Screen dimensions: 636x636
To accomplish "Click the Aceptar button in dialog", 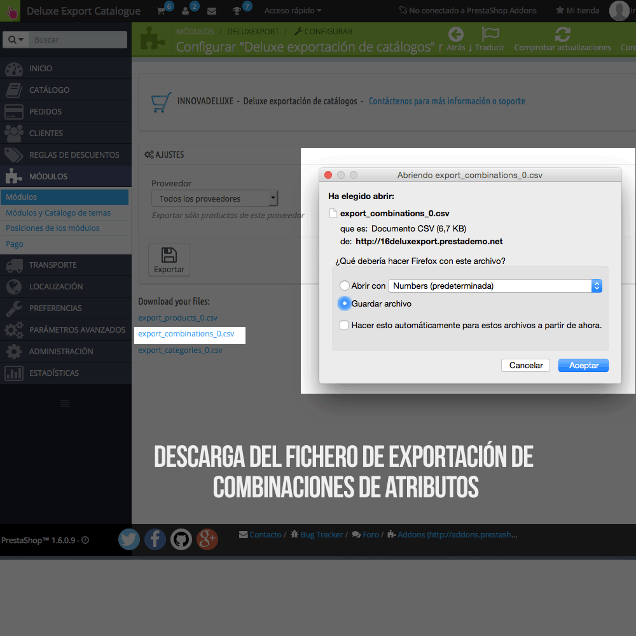I will [x=583, y=366].
